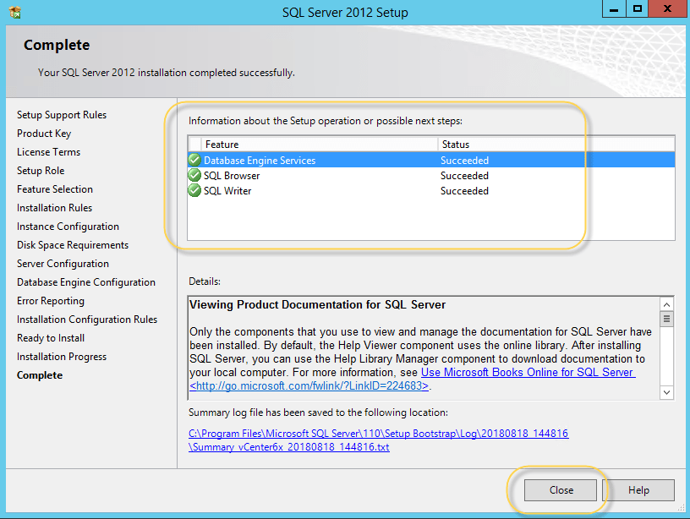Close the window using the red X

pos(669,8)
